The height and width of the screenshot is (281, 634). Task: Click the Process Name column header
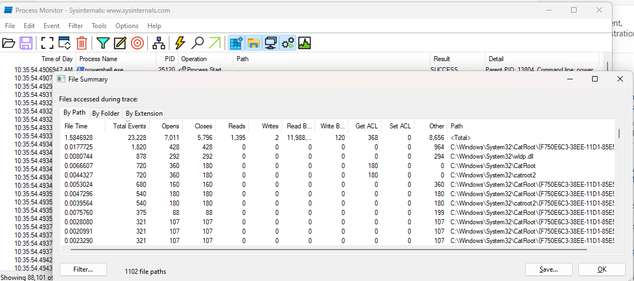click(116, 59)
